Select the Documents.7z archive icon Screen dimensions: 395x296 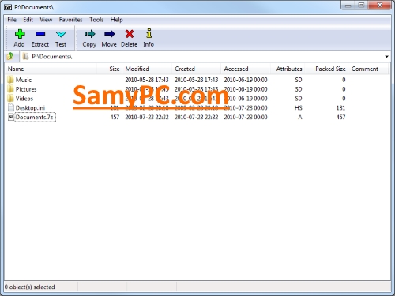[x=11, y=117]
